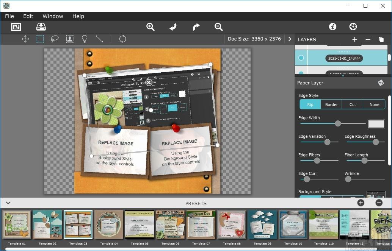Open the Help menu
392x251 pixels.
(78, 16)
